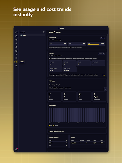This screenshot has height=163, width=122.
Task: Click the Sessions card chat icon
Action: click(x=50, y=94)
